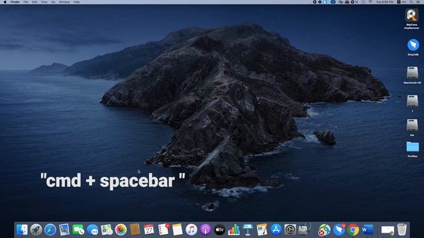Viewport: 424px width, 238px height.
Task: Open Keynote podium icon in dock
Action: [x=248, y=230]
